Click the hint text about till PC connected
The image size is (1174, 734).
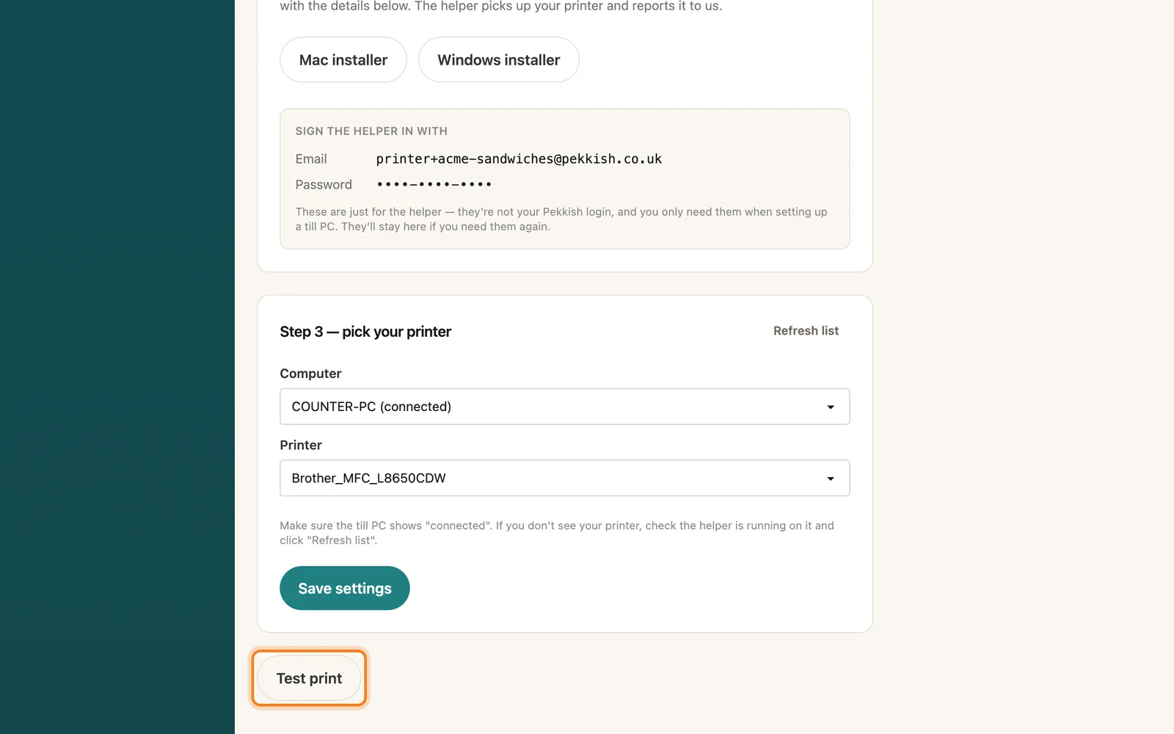[557, 533]
